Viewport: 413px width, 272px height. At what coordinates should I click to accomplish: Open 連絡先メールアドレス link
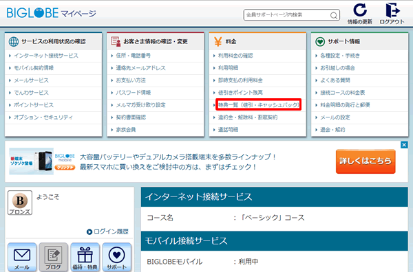(x=140, y=68)
